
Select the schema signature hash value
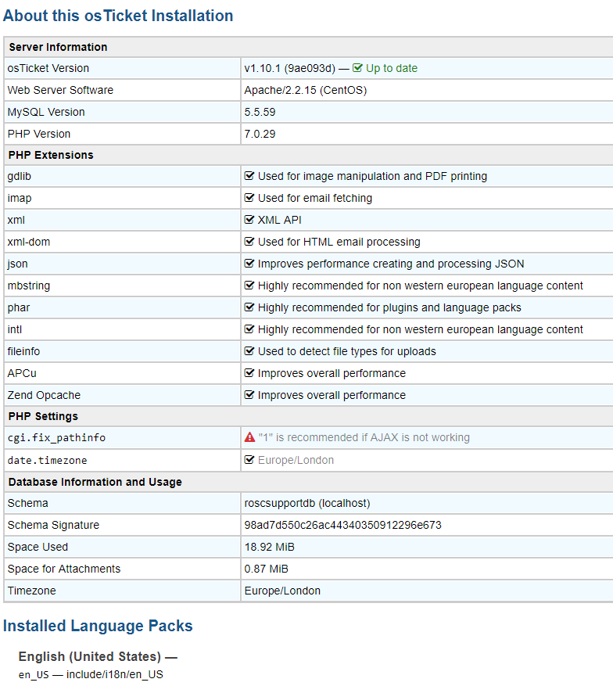point(342,525)
